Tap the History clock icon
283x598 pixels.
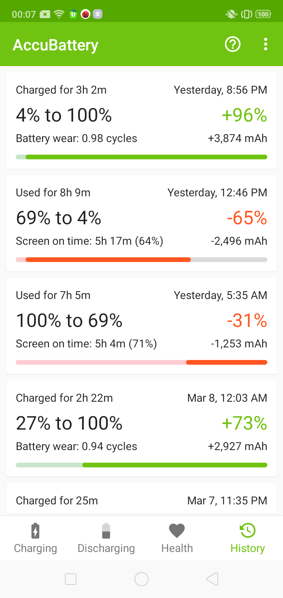(x=248, y=531)
